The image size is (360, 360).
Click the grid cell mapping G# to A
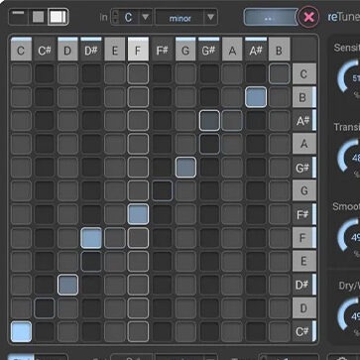(209, 144)
